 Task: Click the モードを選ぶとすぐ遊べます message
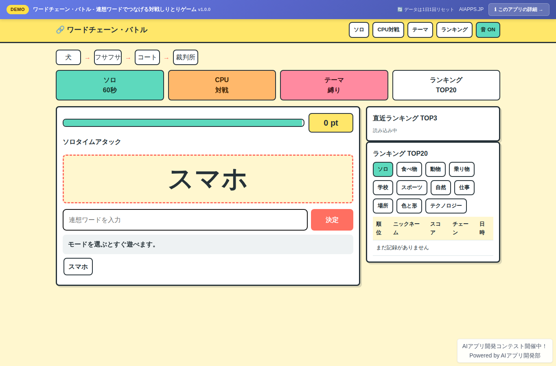tap(208, 244)
